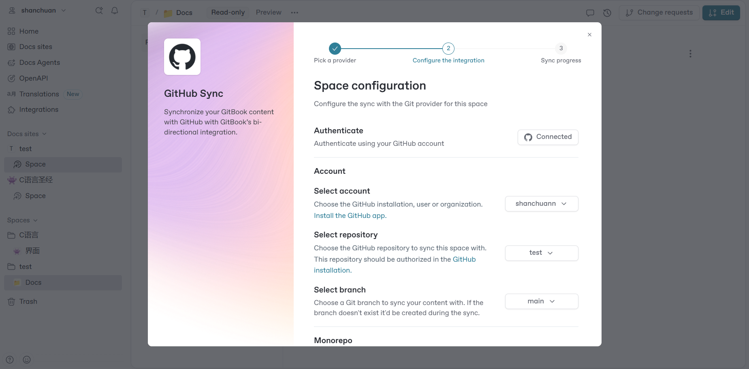Viewport: 749px width, 369px height.
Task: Click the Change requests button
Action: coord(659,13)
